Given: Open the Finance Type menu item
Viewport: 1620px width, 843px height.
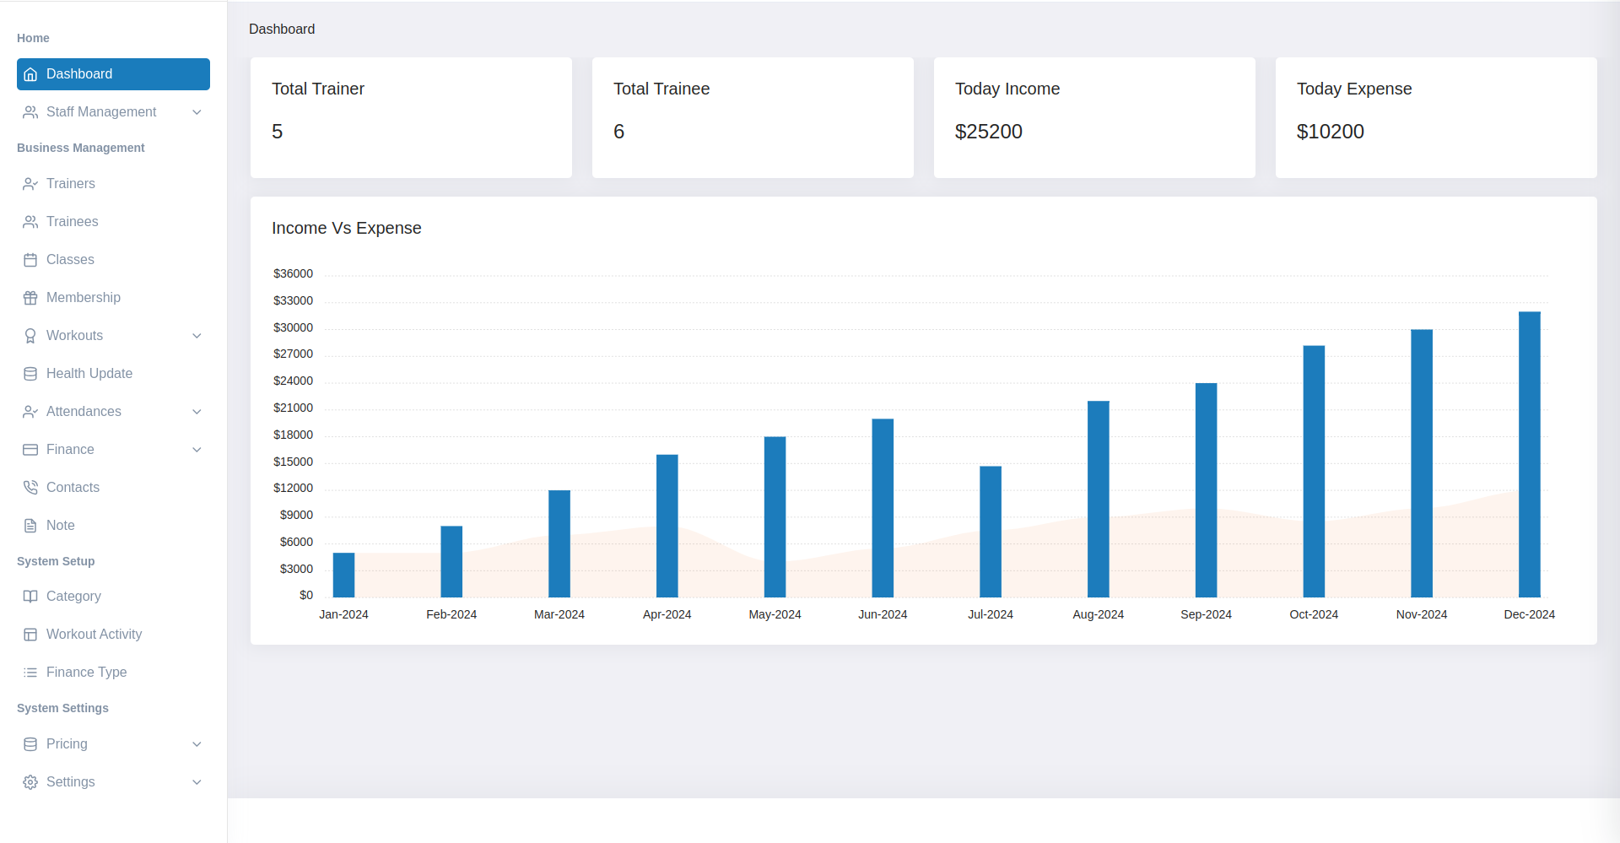Looking at the screenshot, I should tap(86, 673).
